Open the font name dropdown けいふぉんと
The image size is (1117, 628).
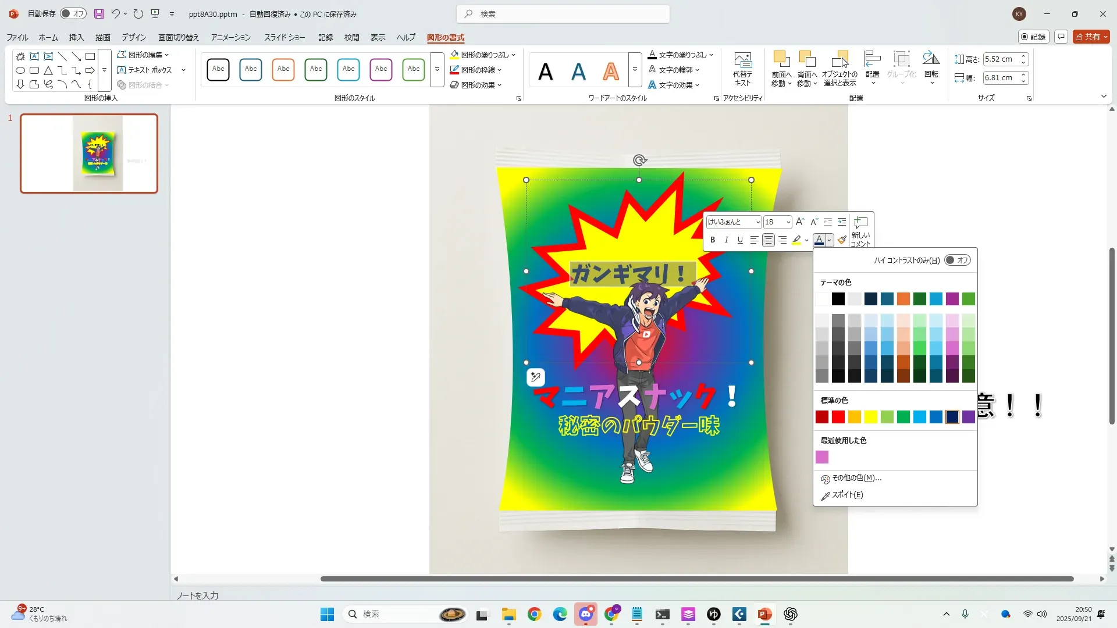coord(757,222)
